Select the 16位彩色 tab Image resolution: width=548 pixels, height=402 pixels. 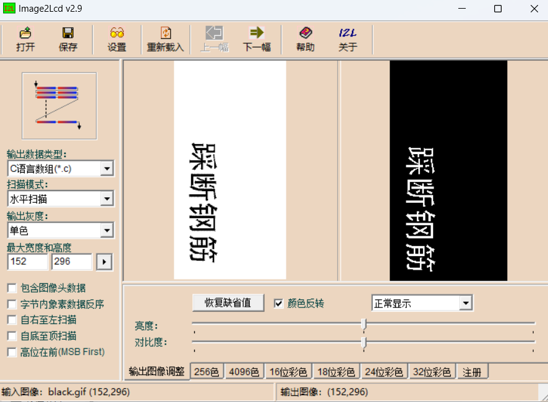click(288, 372)
